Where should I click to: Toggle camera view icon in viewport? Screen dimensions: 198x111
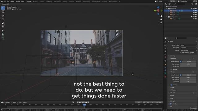click(x=161, y=23)
